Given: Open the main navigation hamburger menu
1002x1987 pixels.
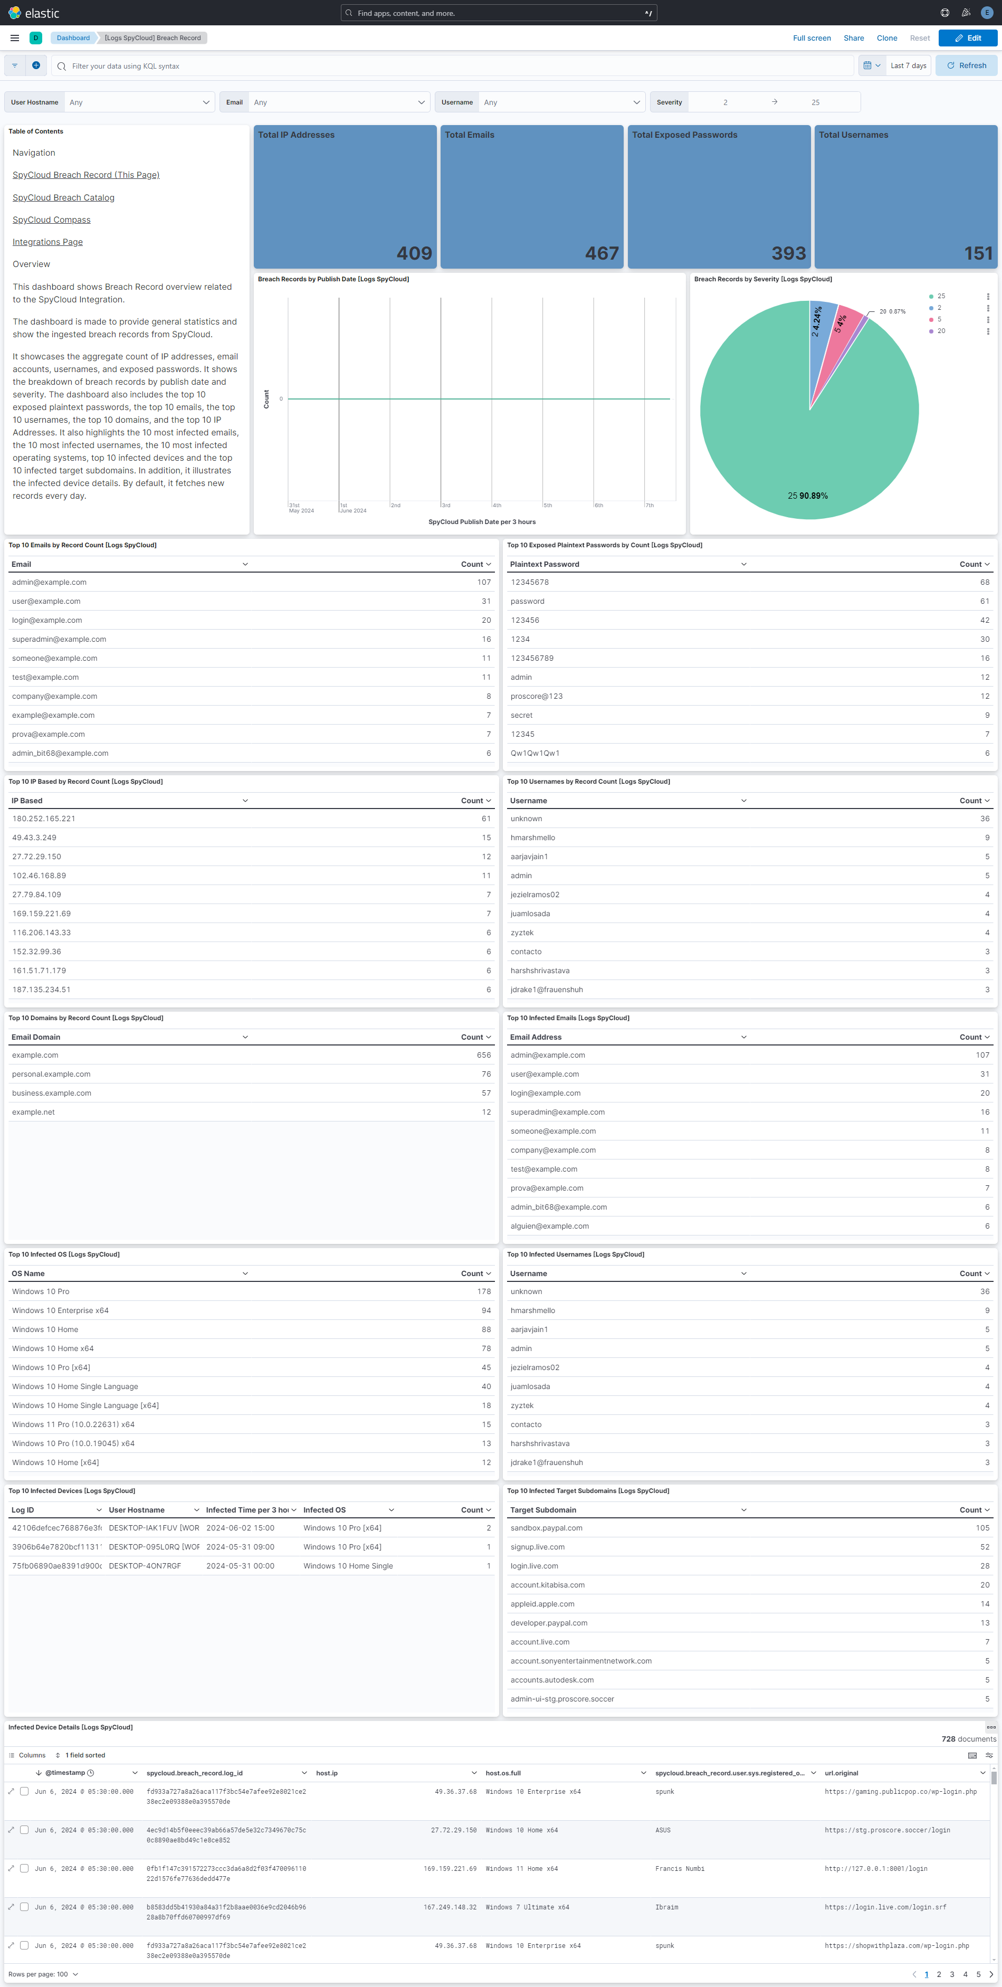Looking at the screenshot, I should click(14, 37).
